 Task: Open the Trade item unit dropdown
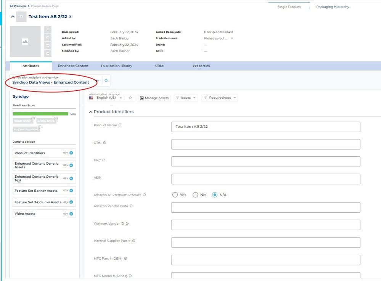pyautogui.click(x=219, y=39)
